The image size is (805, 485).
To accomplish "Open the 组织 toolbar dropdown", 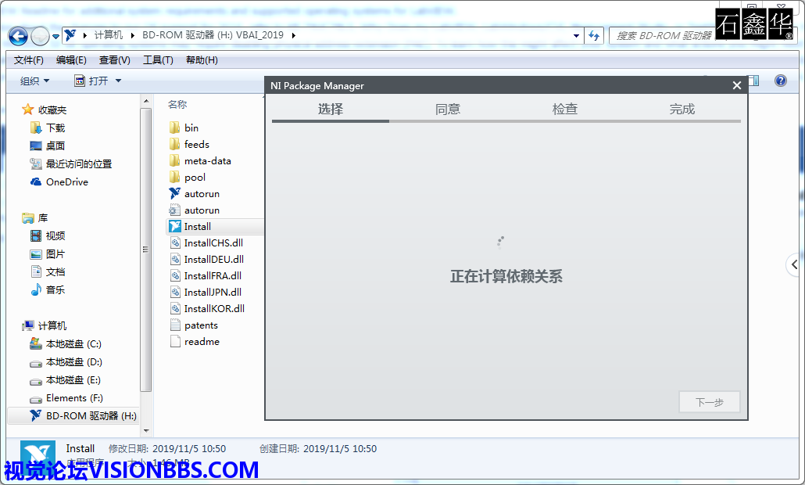I will coord(35,81).
